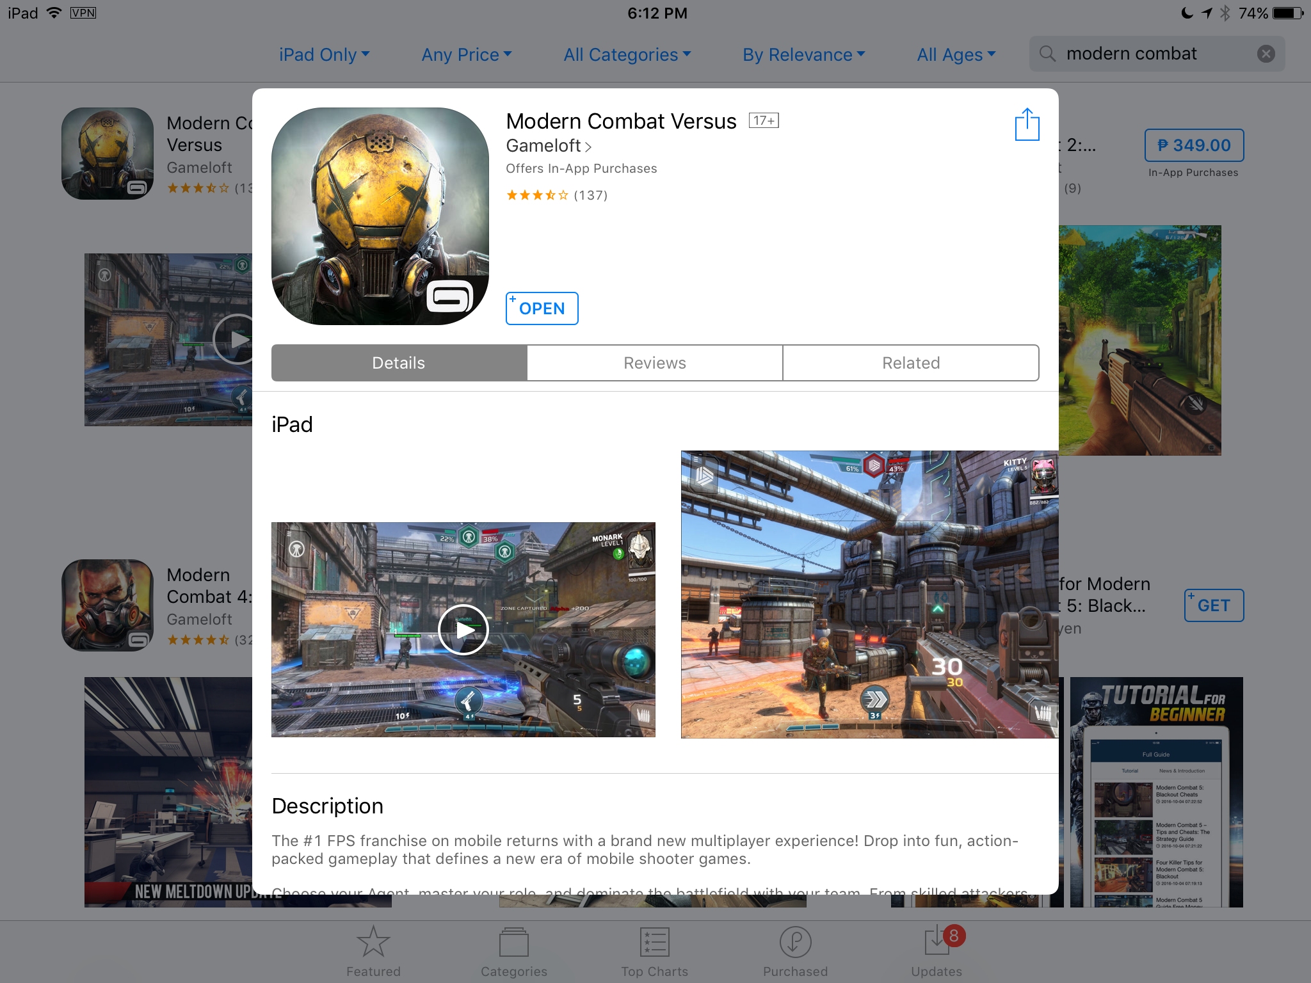Click the OPEN button to launch app
This screenshot has height=983, width=1311.
(541, 308)
